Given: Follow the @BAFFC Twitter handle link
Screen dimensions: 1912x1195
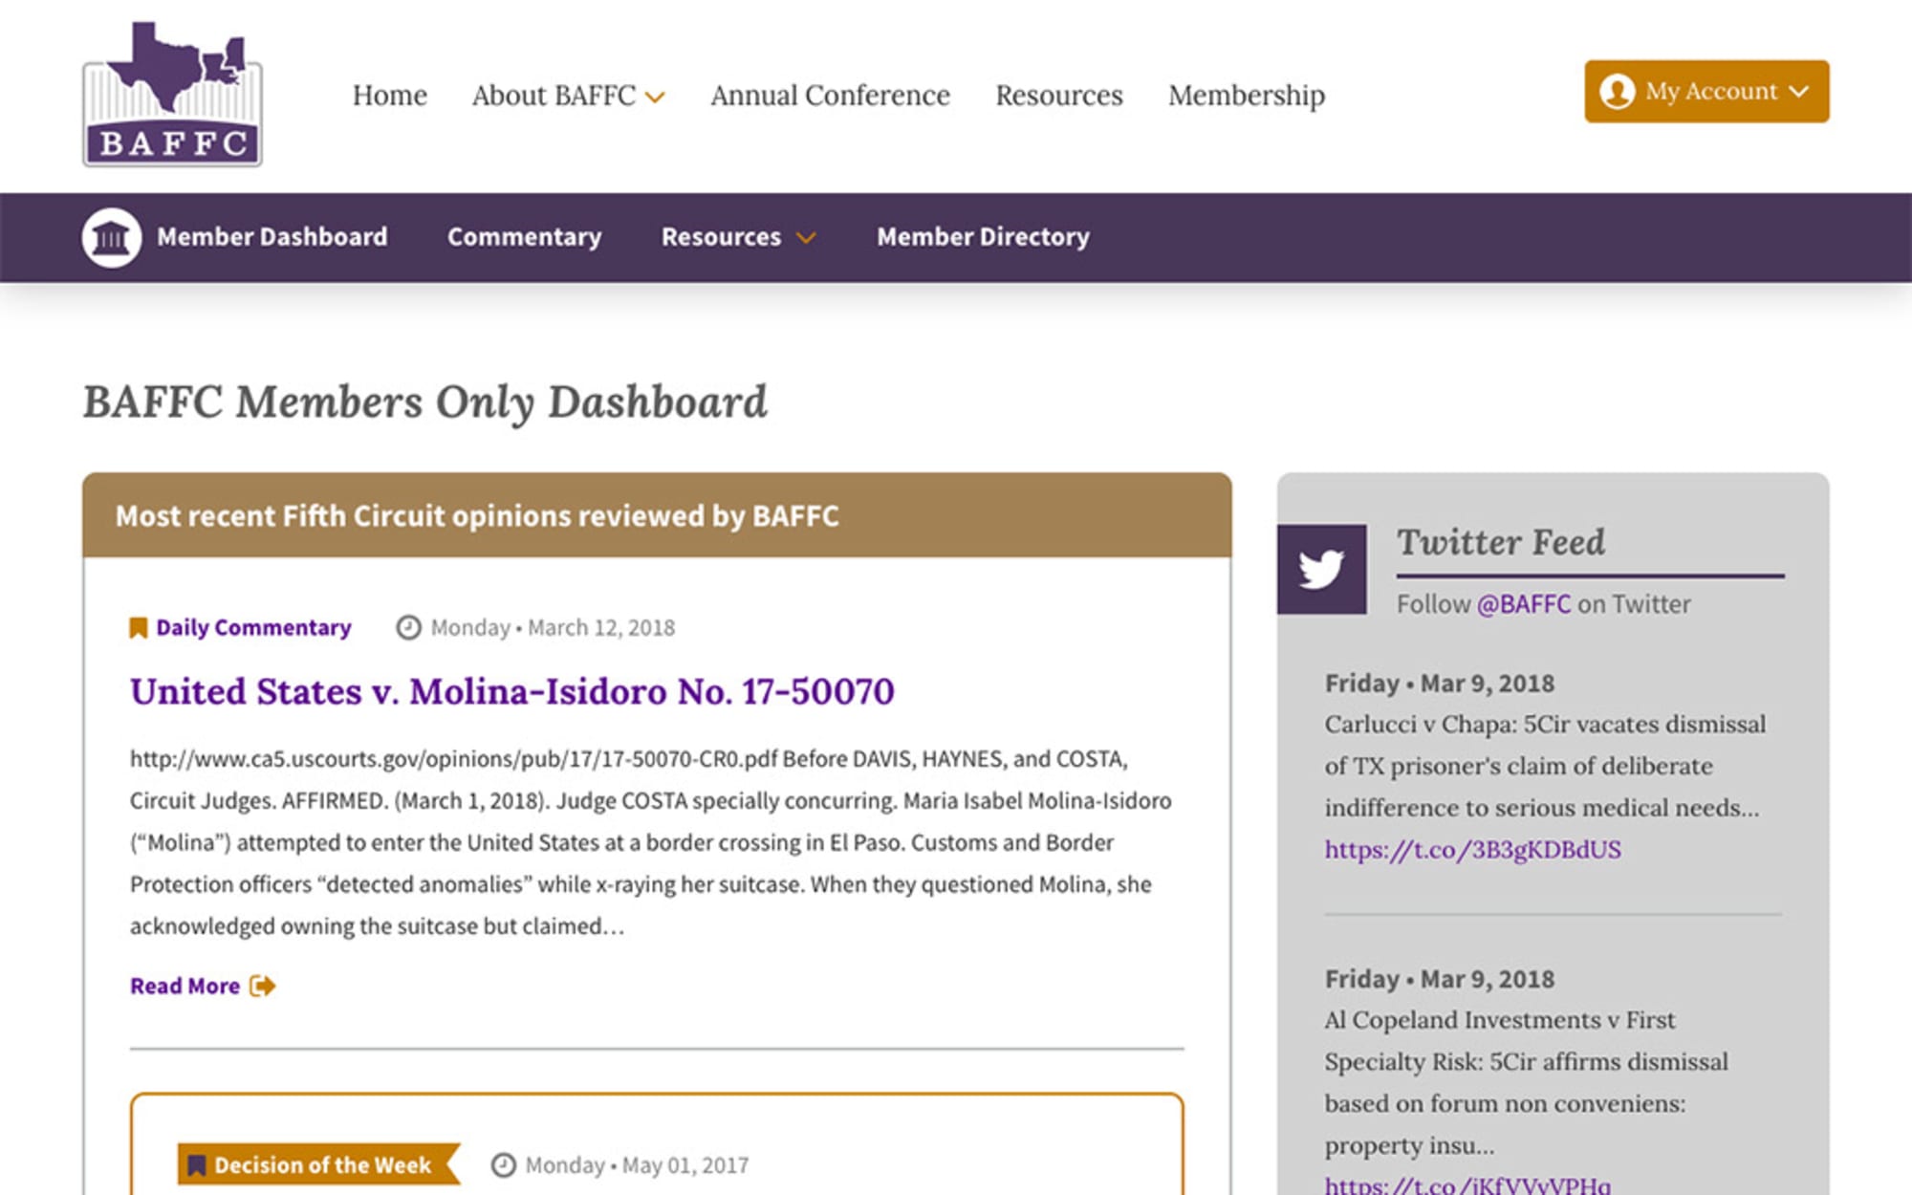Looking at the screenshot, I should pos(1524,604).
